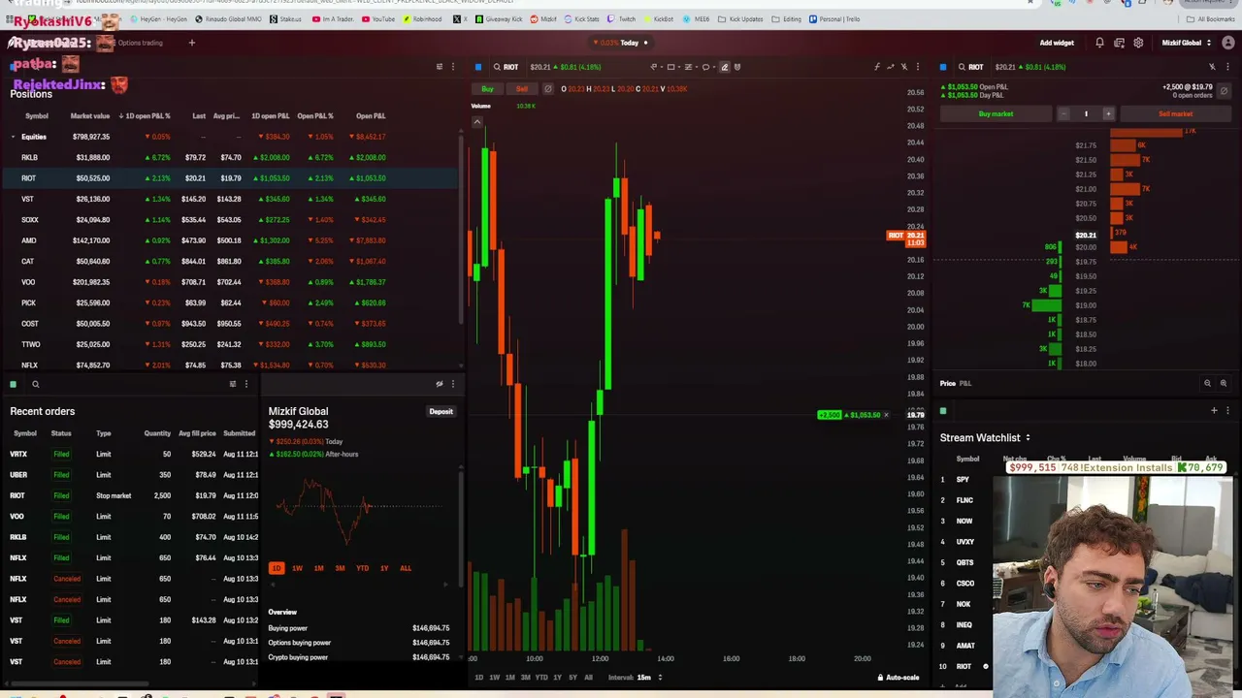
Task: Open the chart Interval 15m dropdown
Action: pyautogui.click(x=637, y=678)
